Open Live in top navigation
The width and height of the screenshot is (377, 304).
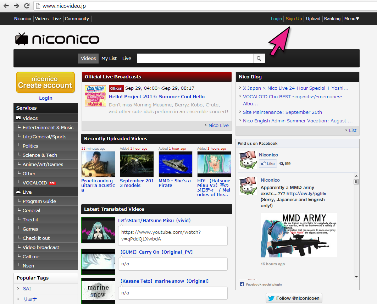(x=57, y=19)
